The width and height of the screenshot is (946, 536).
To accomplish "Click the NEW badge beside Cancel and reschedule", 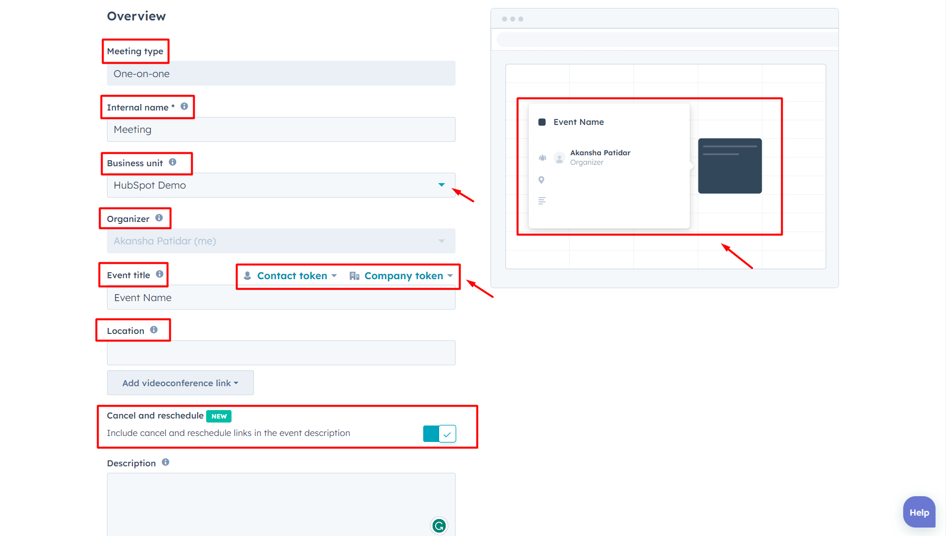I will click(x=219, y=416).
